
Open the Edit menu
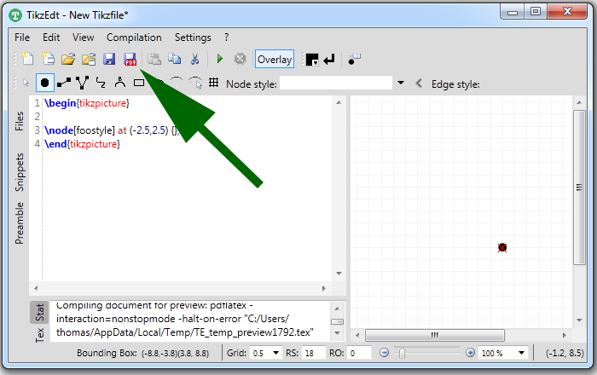pyautogui.click(x=51, y=37)
